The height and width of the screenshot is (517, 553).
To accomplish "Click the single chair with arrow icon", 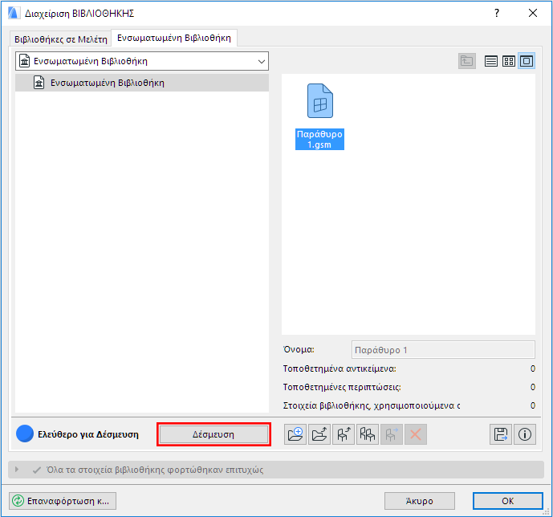I will click(344, 434).
